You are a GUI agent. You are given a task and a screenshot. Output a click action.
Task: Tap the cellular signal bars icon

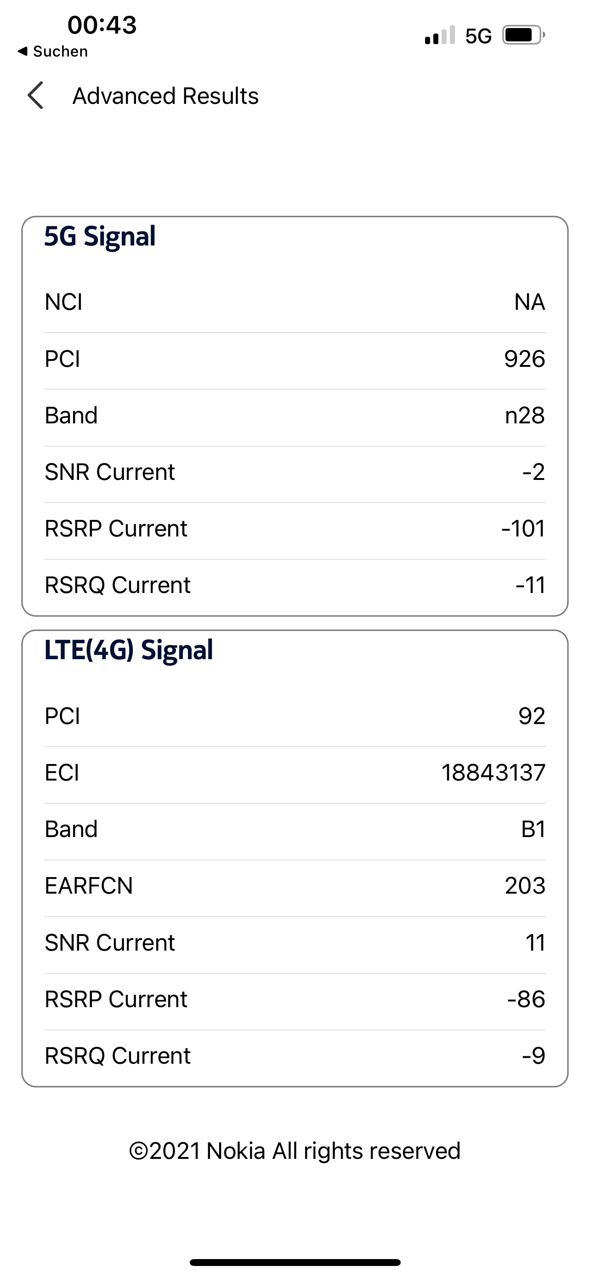tap(439, 36)
